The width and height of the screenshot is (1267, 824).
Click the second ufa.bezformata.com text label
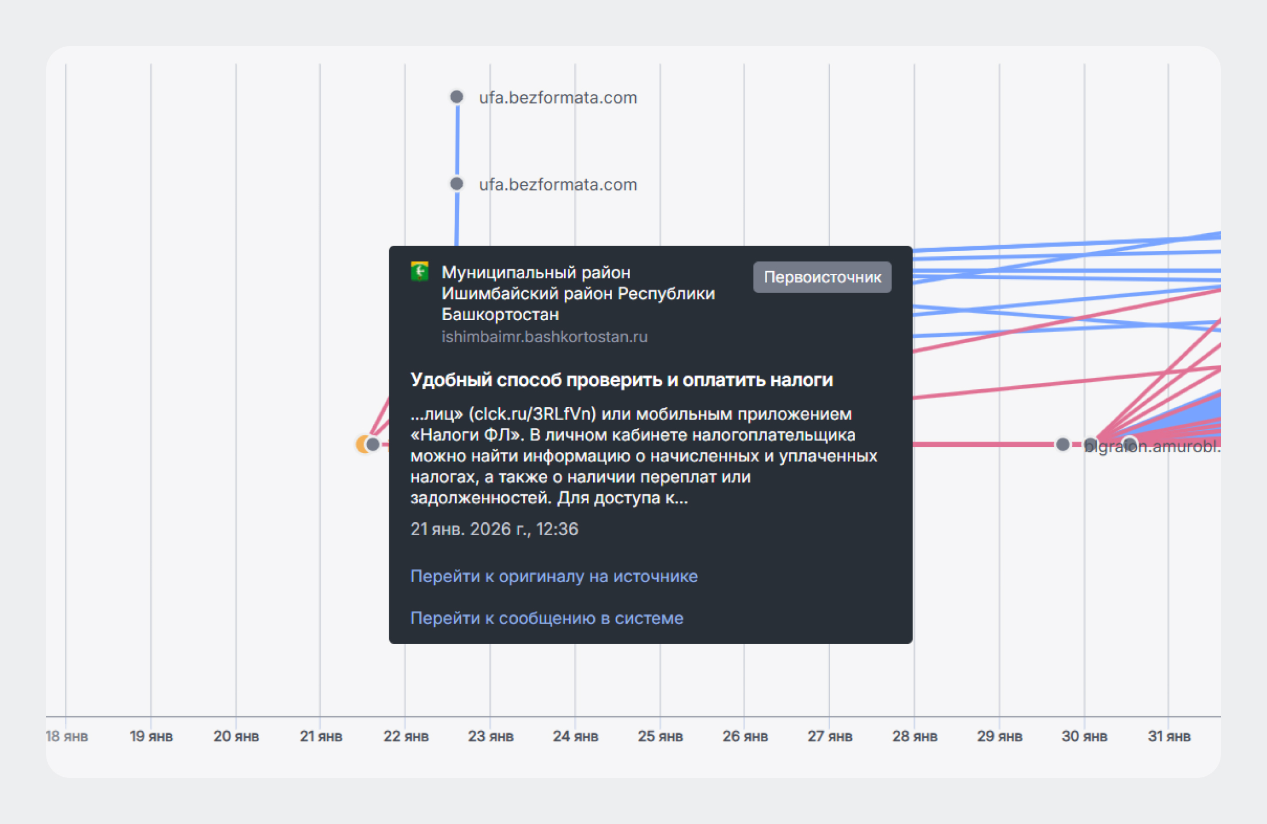558,184
